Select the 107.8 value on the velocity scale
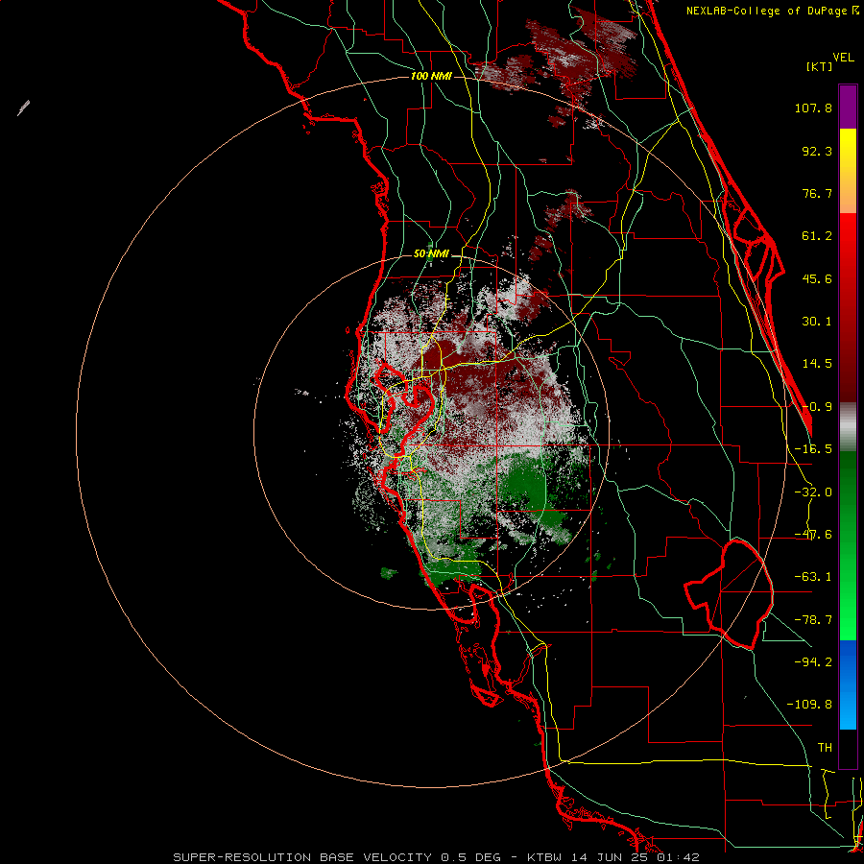This screenshot has width=864, height=864. coord(813,108)
